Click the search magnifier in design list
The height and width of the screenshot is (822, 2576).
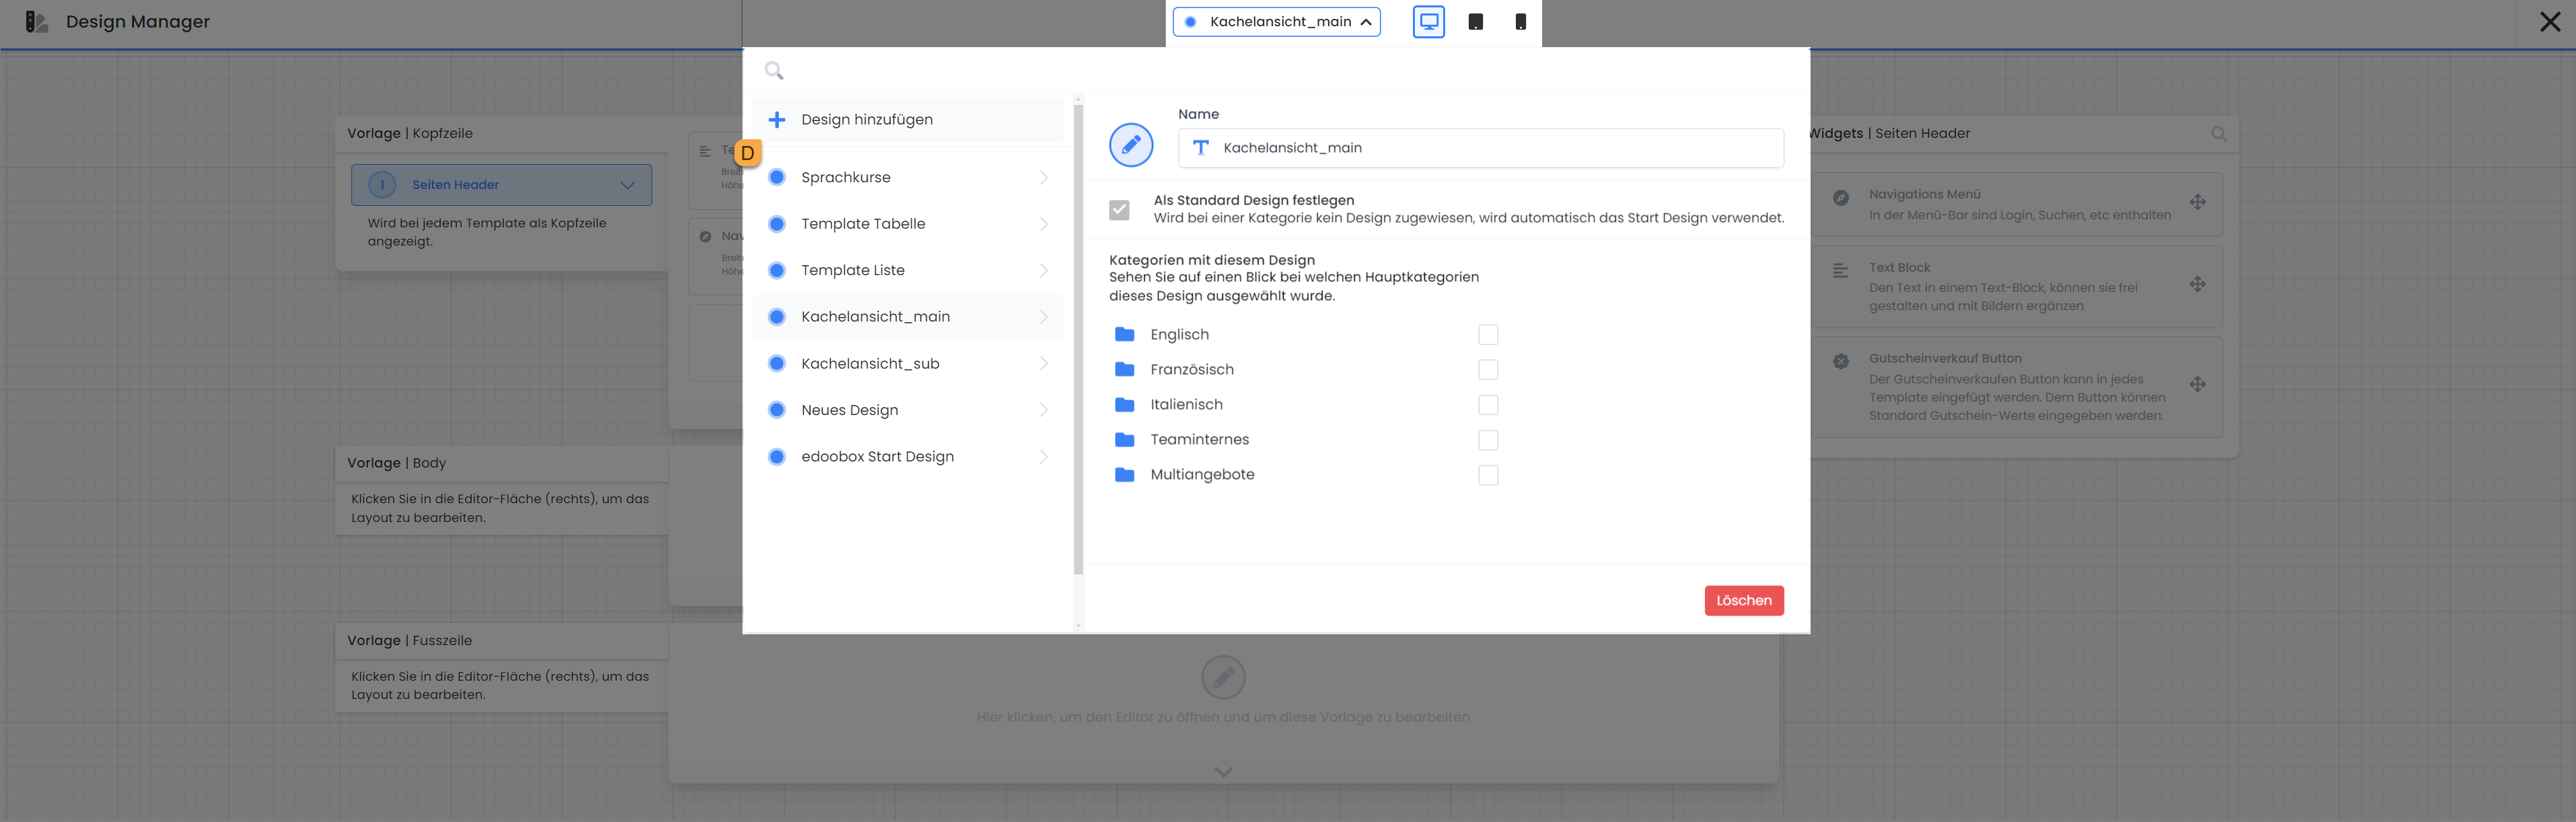click(x=774, y=71)
